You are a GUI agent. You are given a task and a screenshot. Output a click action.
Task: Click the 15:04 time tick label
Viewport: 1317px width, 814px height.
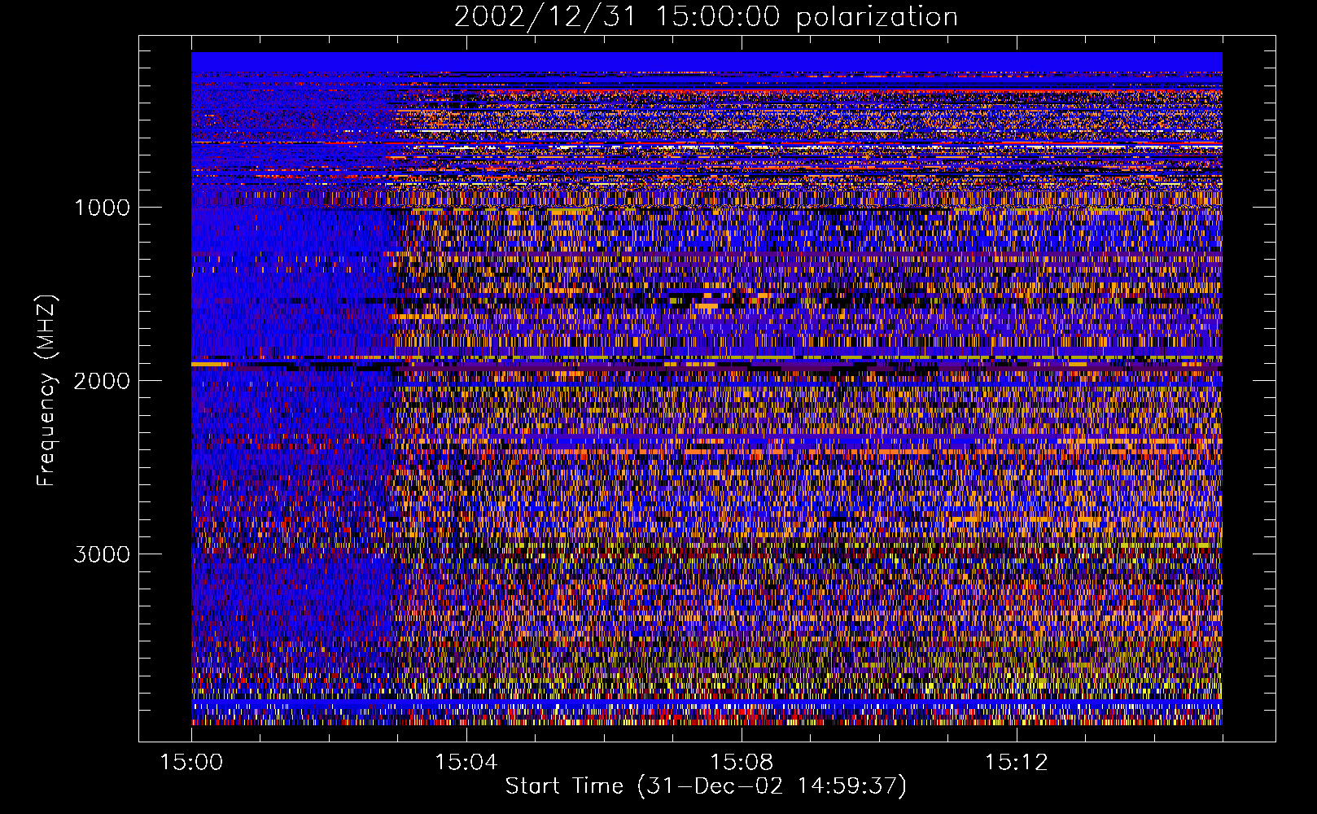tap(466, 762)
